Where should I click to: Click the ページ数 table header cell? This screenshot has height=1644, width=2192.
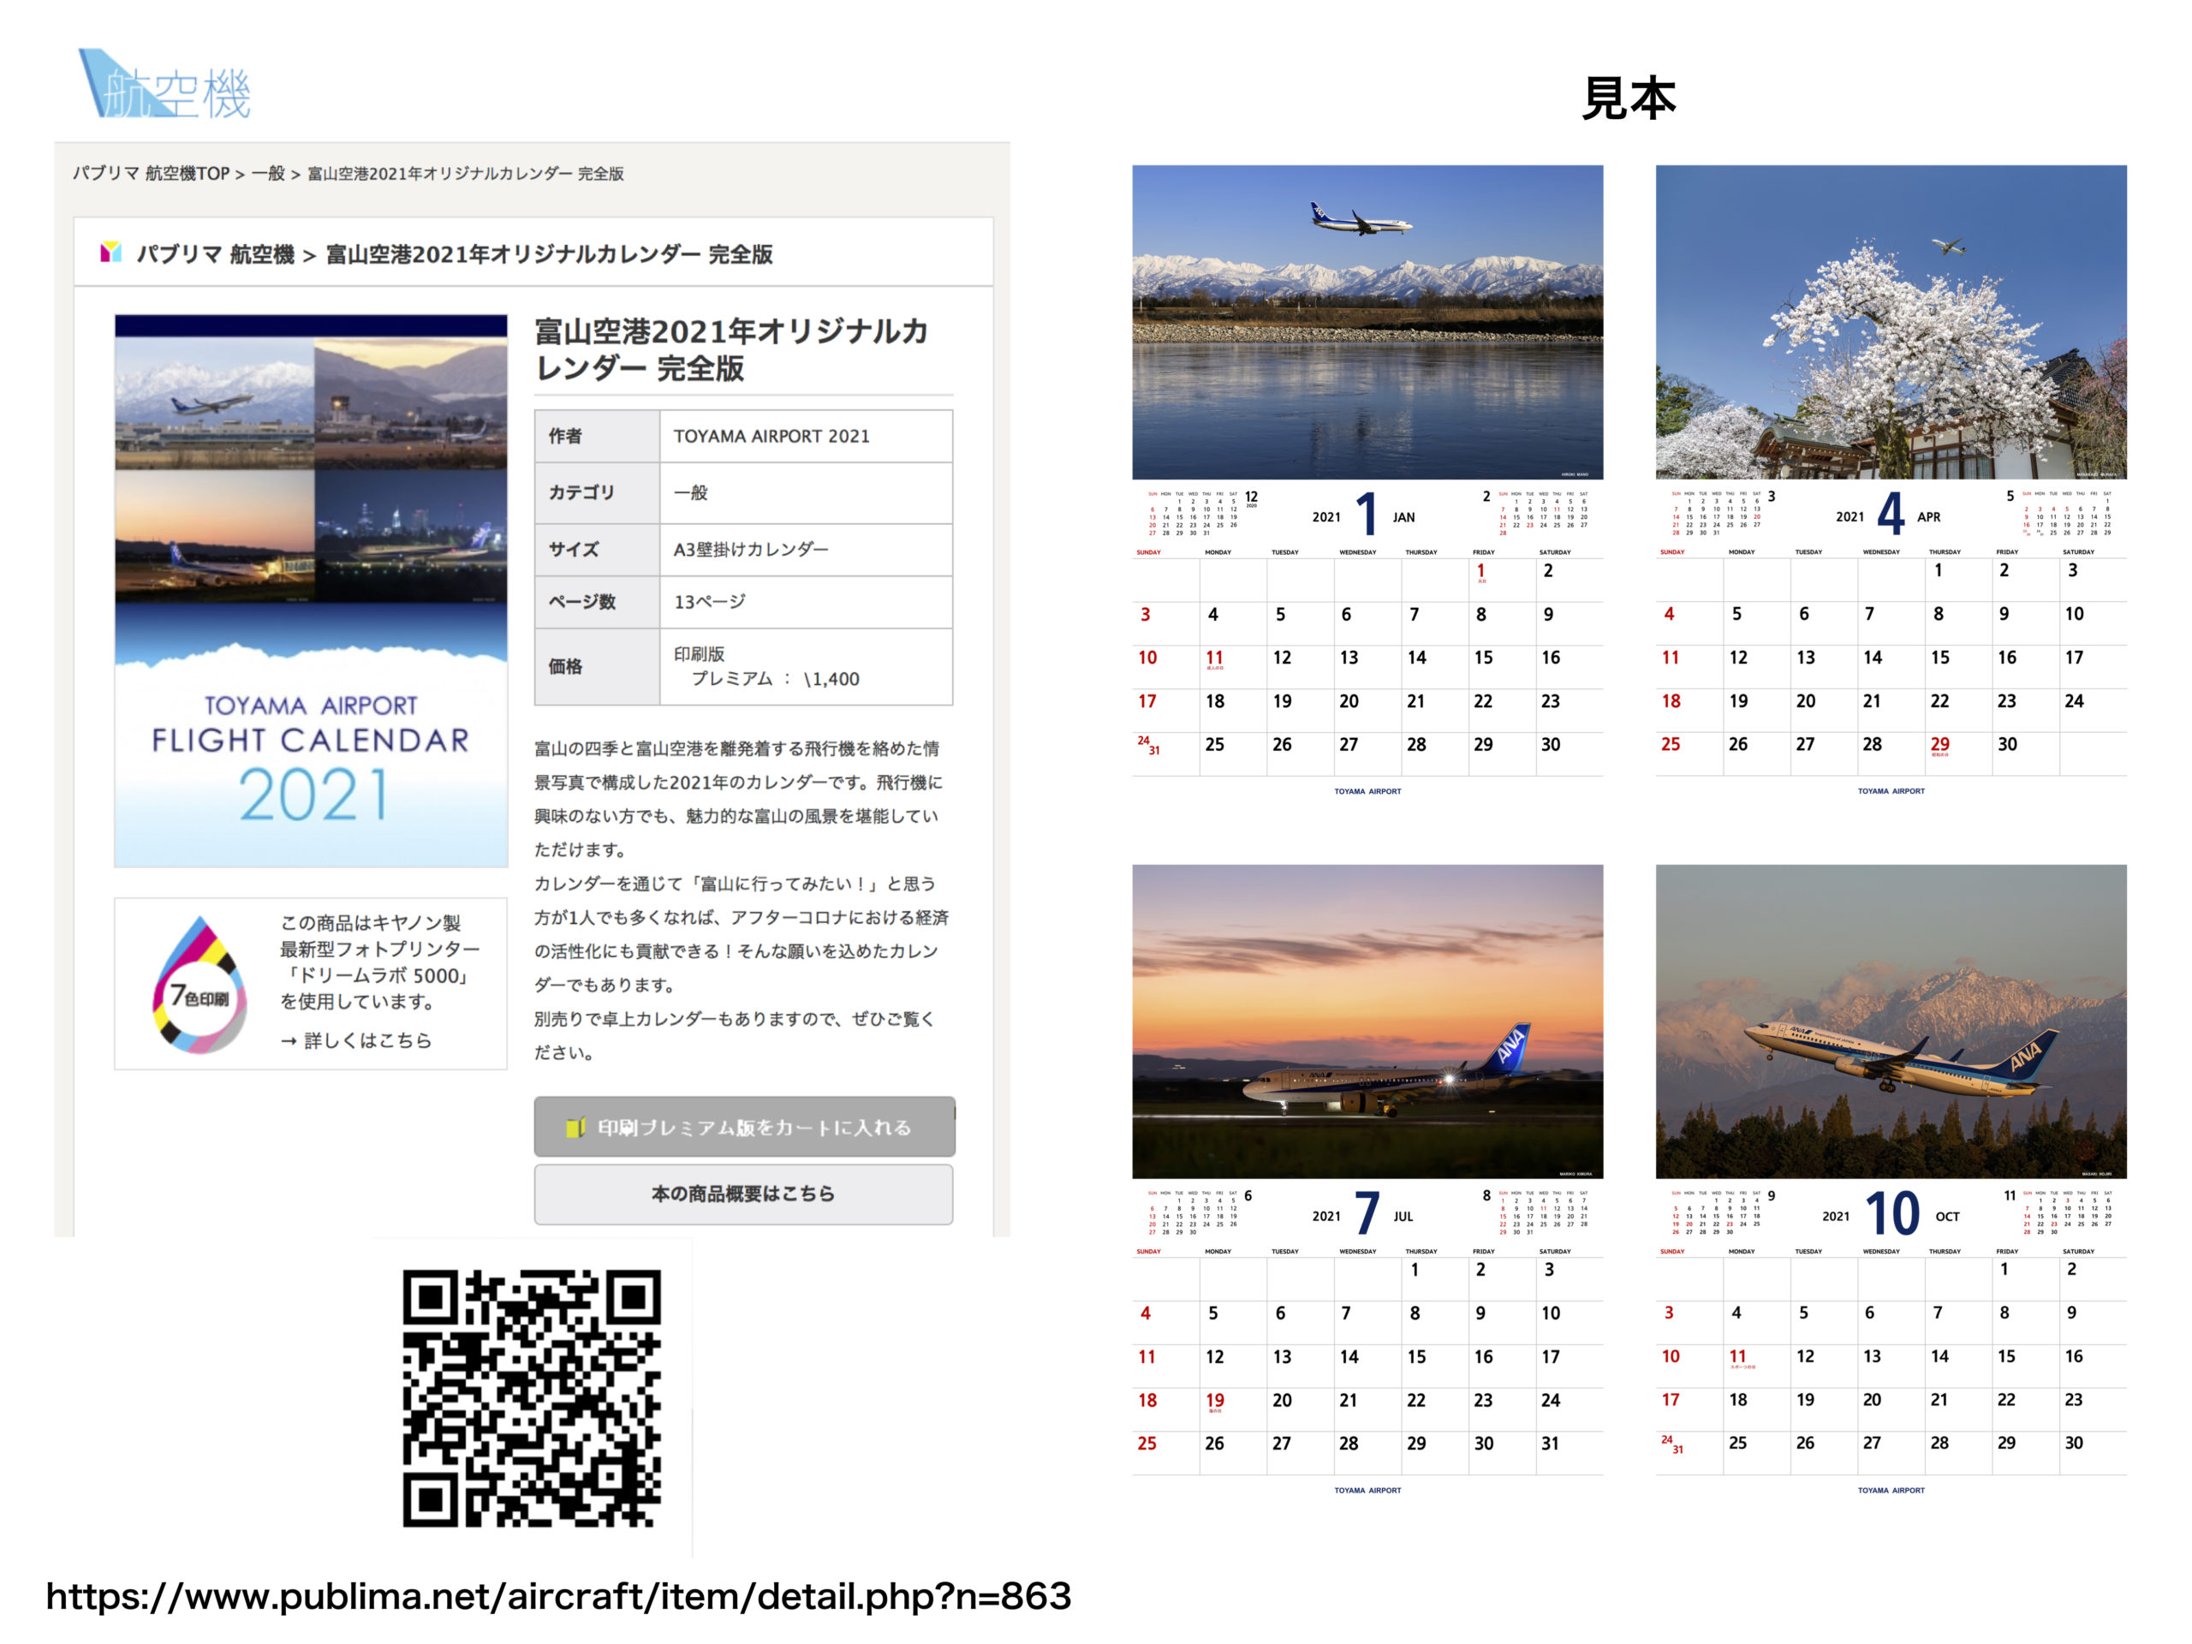[598, 601]
